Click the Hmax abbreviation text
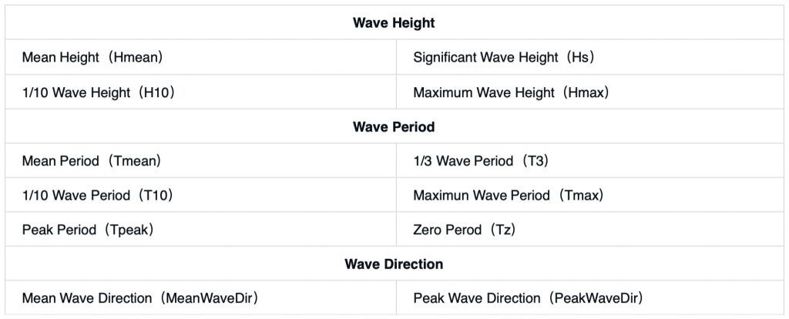Viewport: 789px width, 319px height. click(x=586, y=92)
